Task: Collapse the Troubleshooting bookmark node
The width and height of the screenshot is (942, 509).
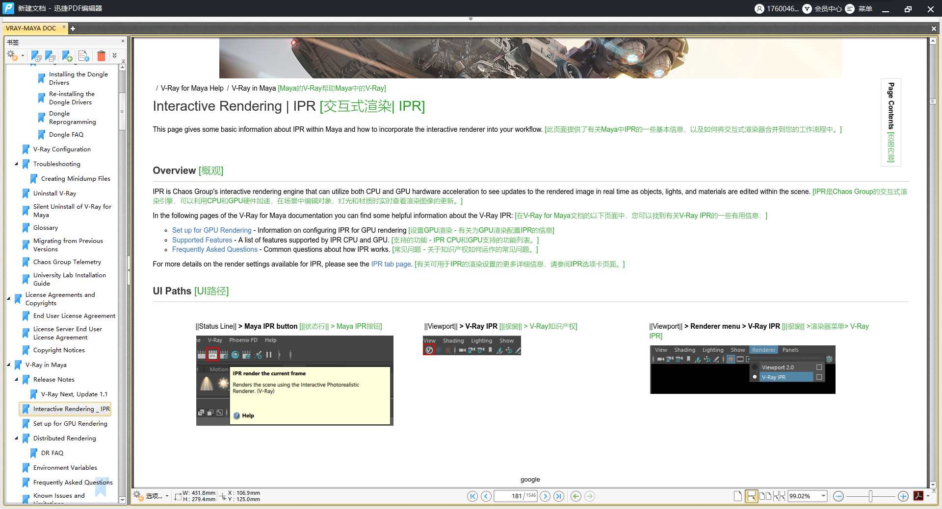Action: (x=16, y=164)
